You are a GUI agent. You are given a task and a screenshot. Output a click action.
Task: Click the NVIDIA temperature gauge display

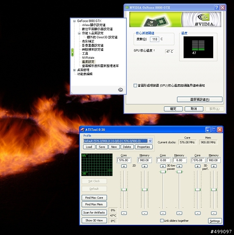point(198,47)
